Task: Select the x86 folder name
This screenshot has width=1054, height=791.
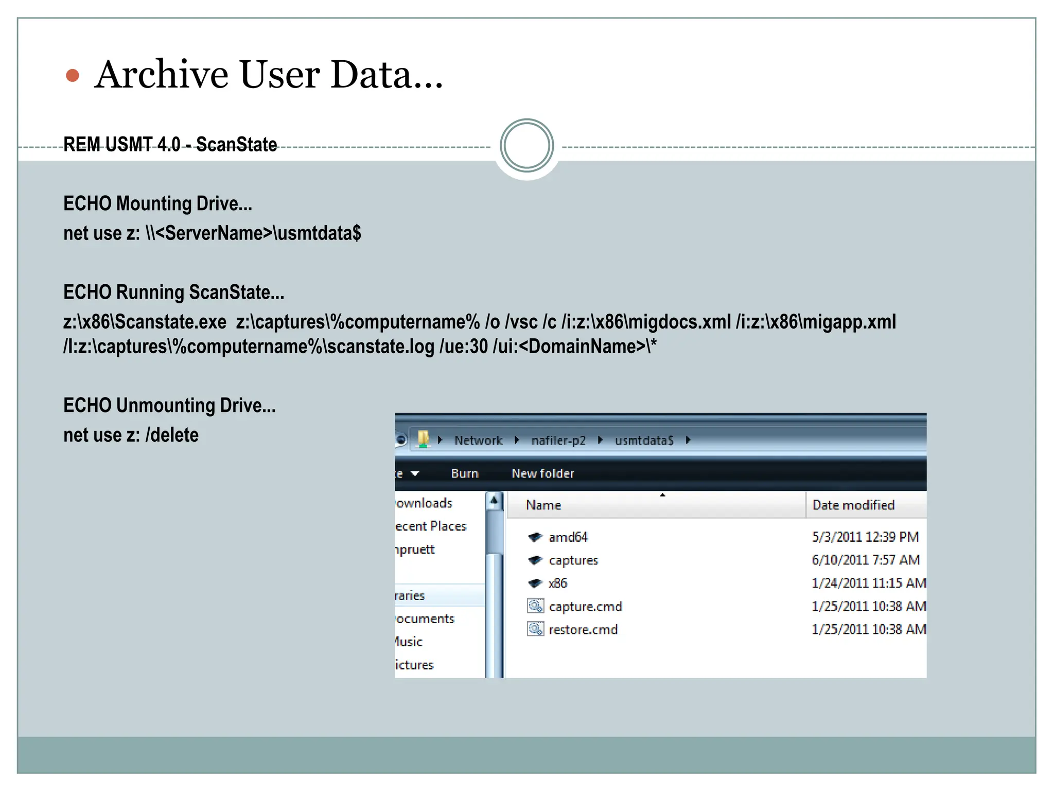Action: [x=558, y=583]
